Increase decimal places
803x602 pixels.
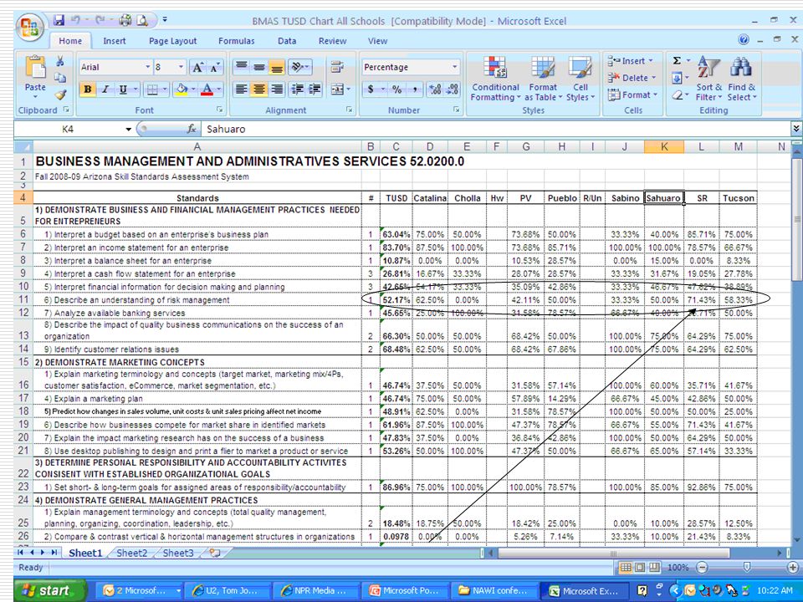[435, 89]
